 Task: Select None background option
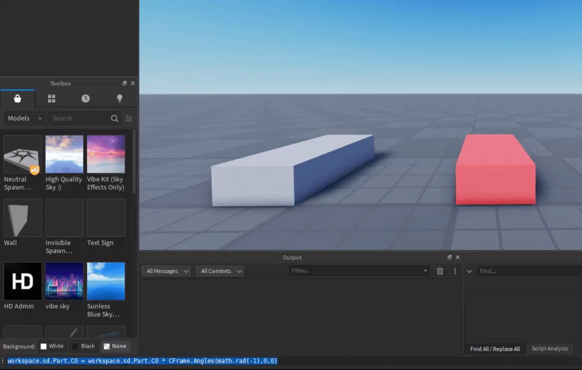pos(115,346)
